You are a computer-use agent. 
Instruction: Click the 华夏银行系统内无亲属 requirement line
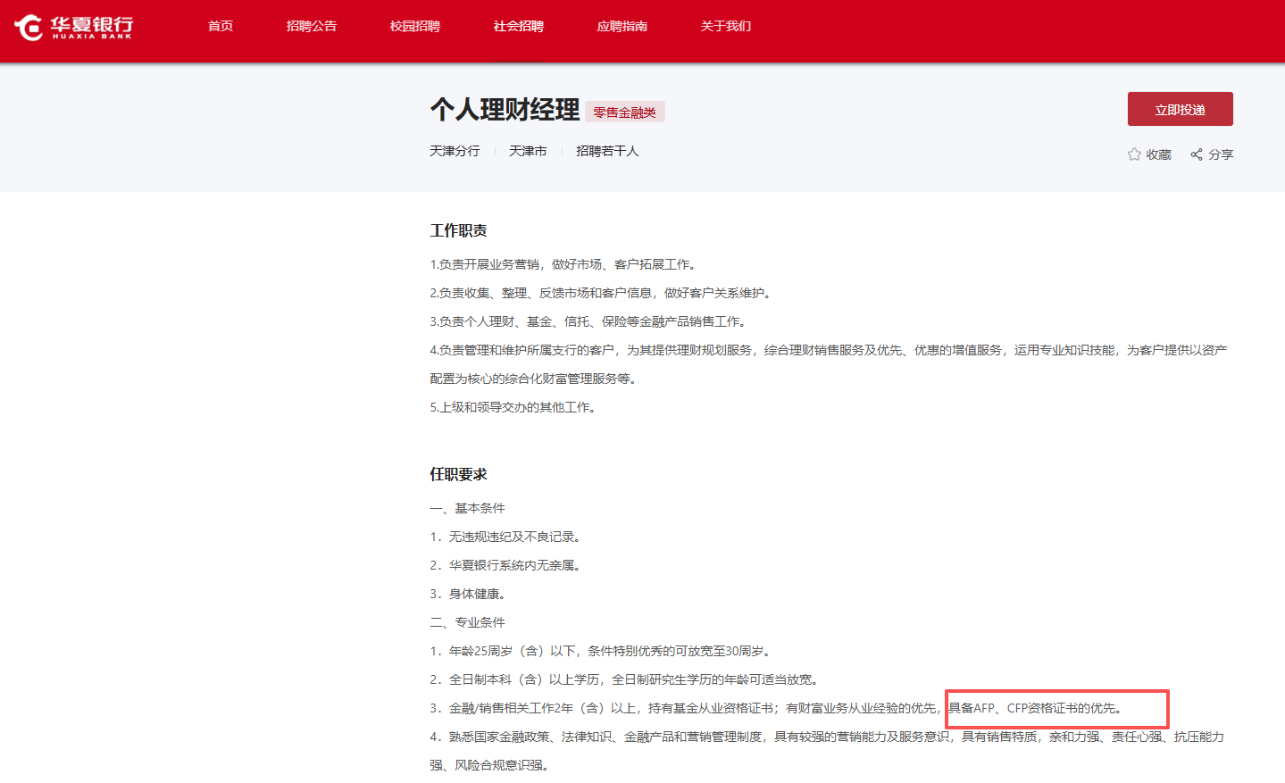click(513, 565)
